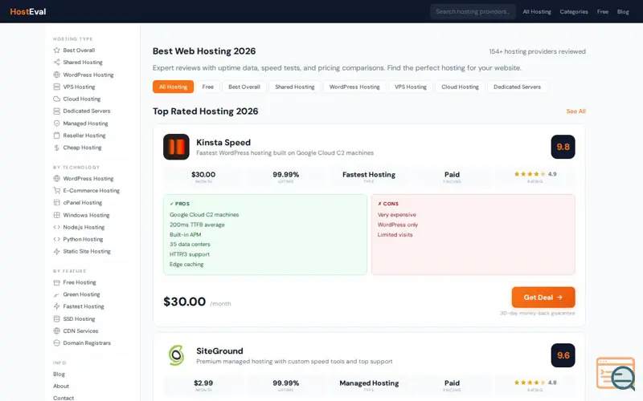643x401 pixels.
Task: Open the Blog link in the sidebar Info section
Action: pos(59,374)
